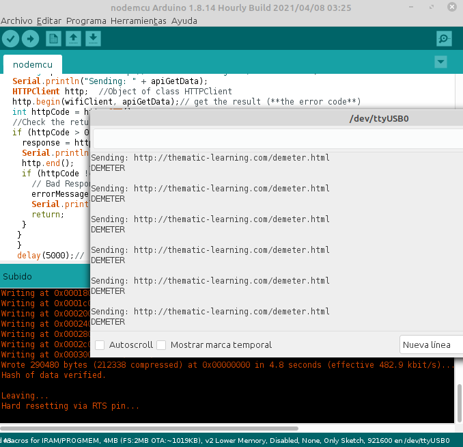Open the Archivo menu

click(16, 21)
